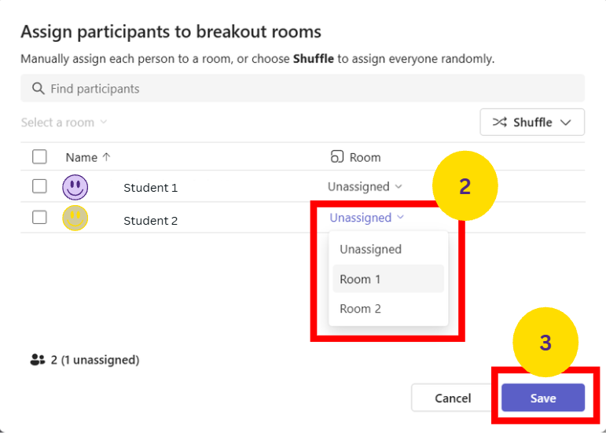Click Student 1's purple smiley avatar
This screenshot has height=433, width=606.
click(x=75, y=187)
